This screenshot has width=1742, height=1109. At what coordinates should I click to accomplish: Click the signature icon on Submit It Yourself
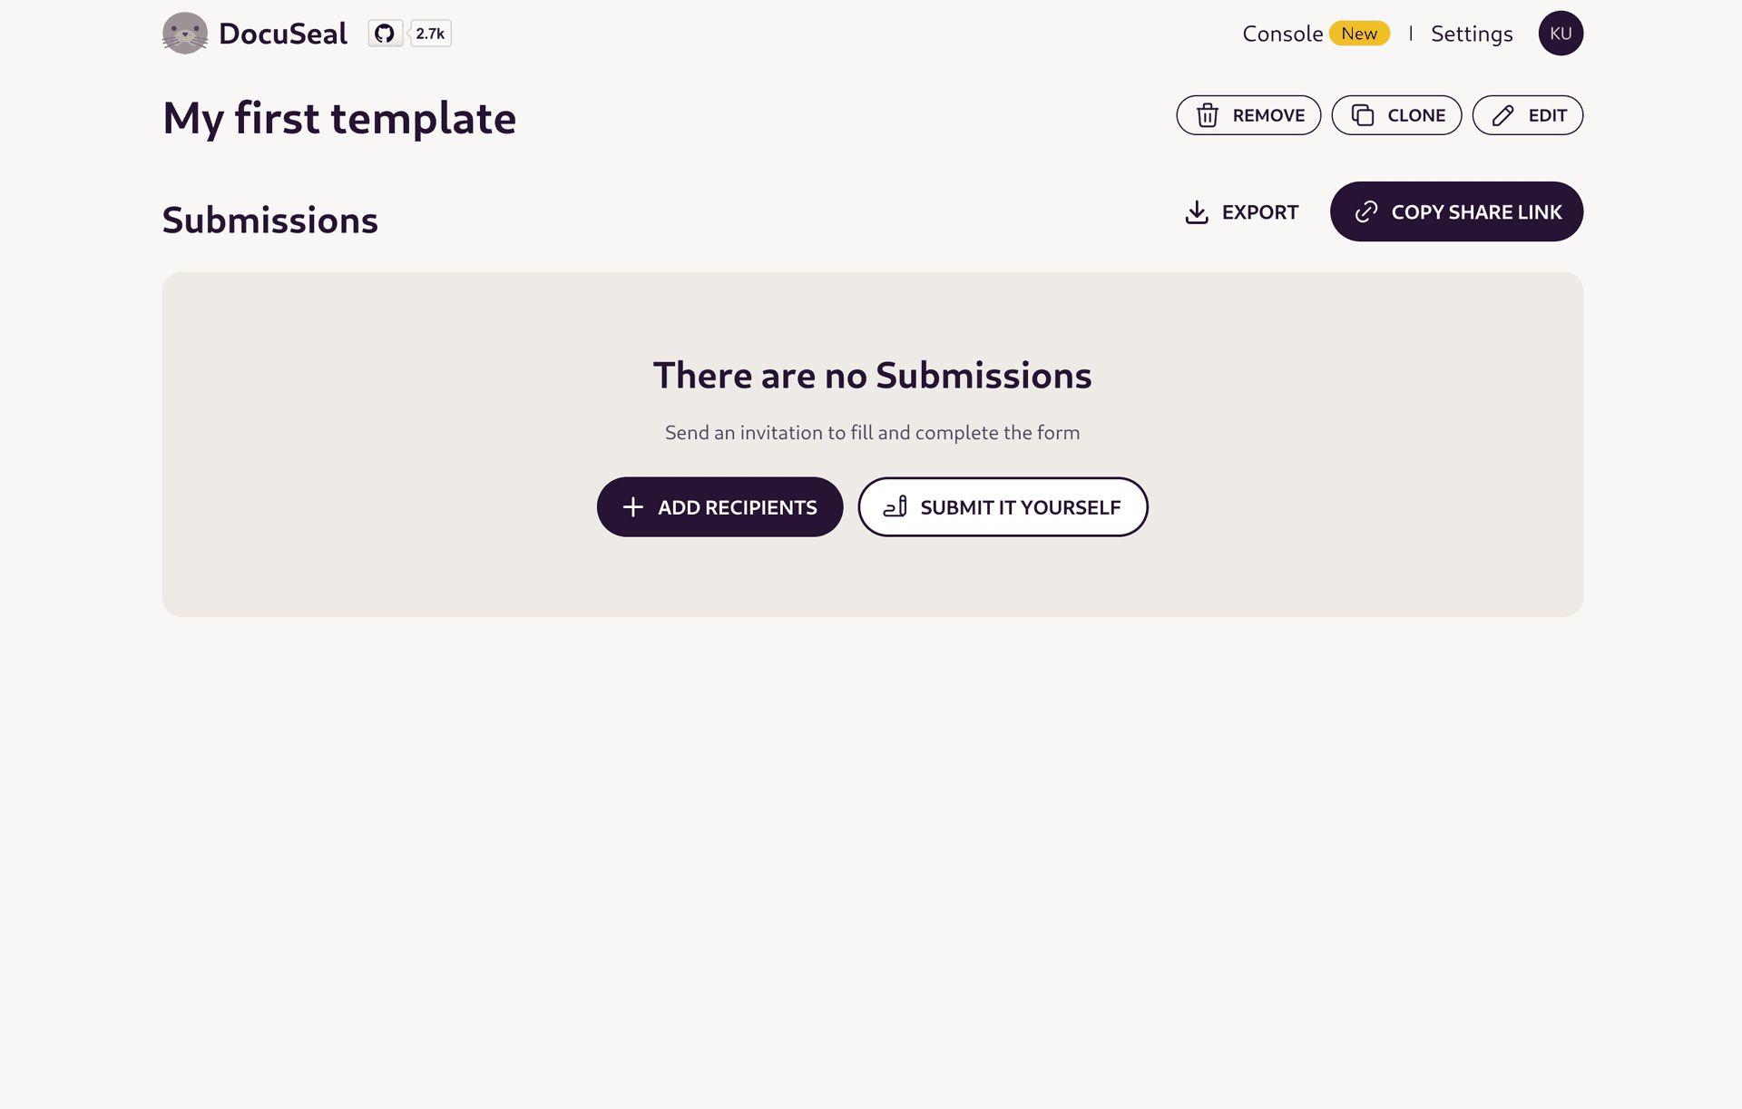tap(895, 506)
